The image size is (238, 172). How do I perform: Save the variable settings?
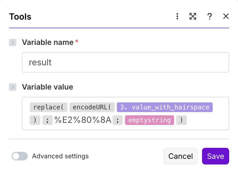(215, 156)
